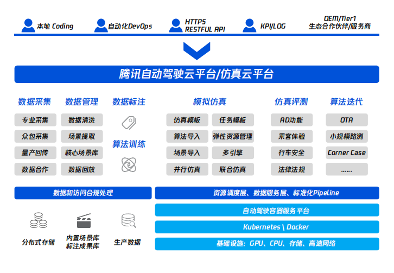Click the user icon beside 本地 Coding
This screenshot has width=394, height=273.
[x=28, y=26]
